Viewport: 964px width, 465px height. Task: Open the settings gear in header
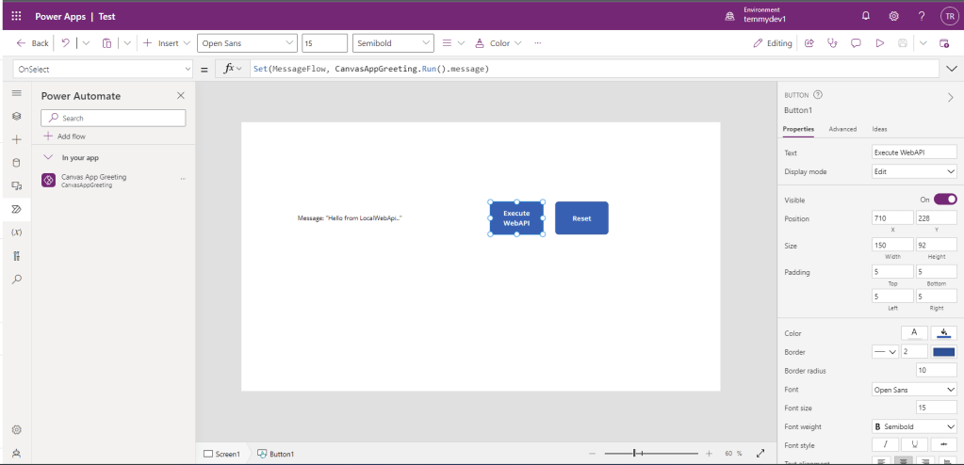click(894, 17)
